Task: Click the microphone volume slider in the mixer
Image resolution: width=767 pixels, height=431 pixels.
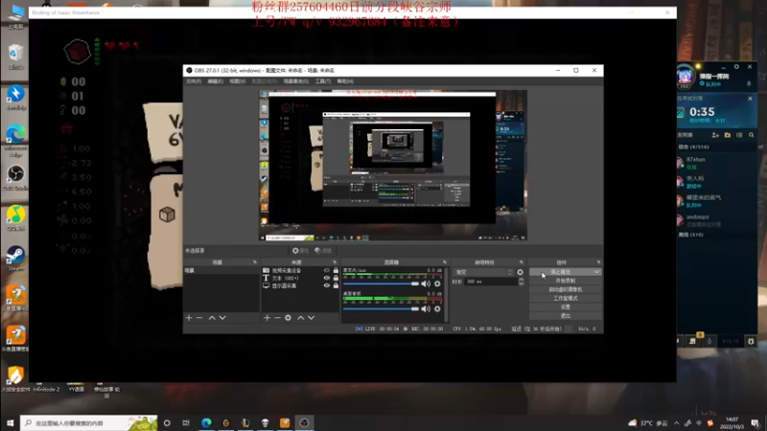Action: click(381, 284)
